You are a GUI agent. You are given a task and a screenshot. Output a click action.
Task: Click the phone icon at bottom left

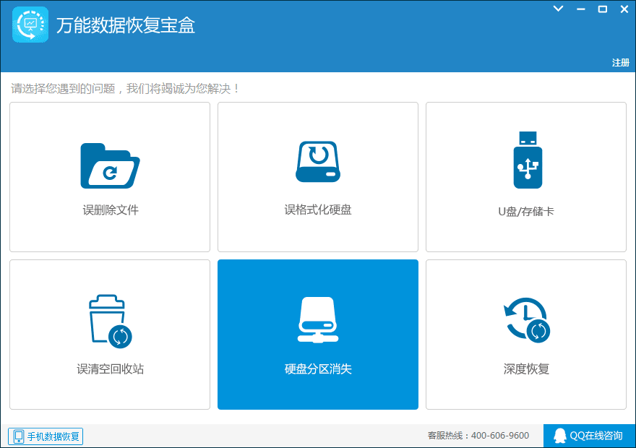[x=18, y=436]
